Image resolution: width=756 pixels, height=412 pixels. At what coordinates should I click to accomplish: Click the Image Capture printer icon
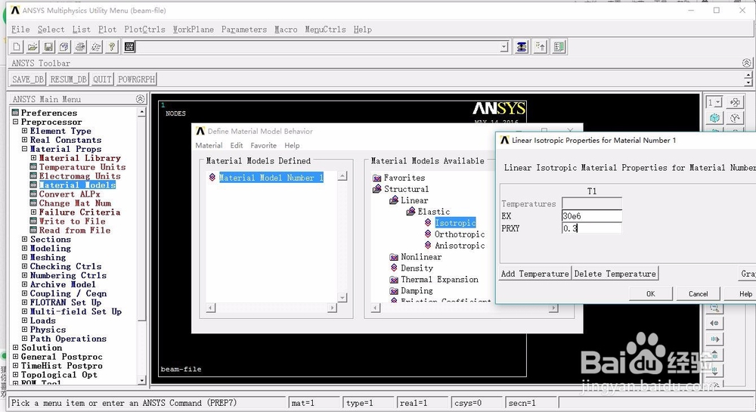click(81, 47)
